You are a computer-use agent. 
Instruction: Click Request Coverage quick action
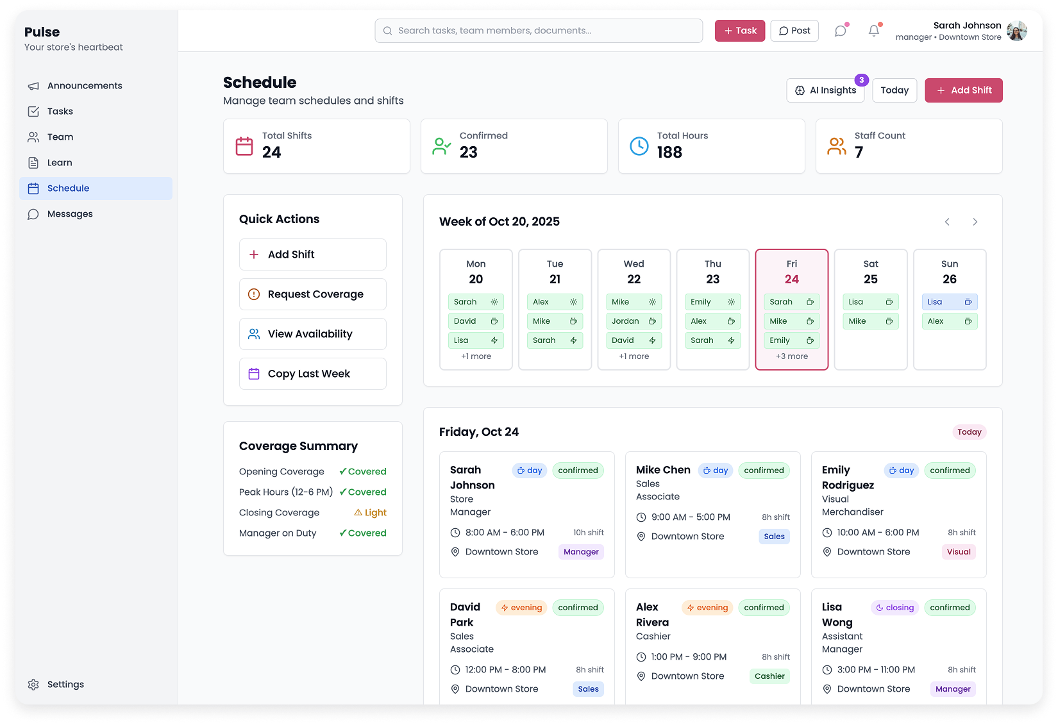pos(313,294)
